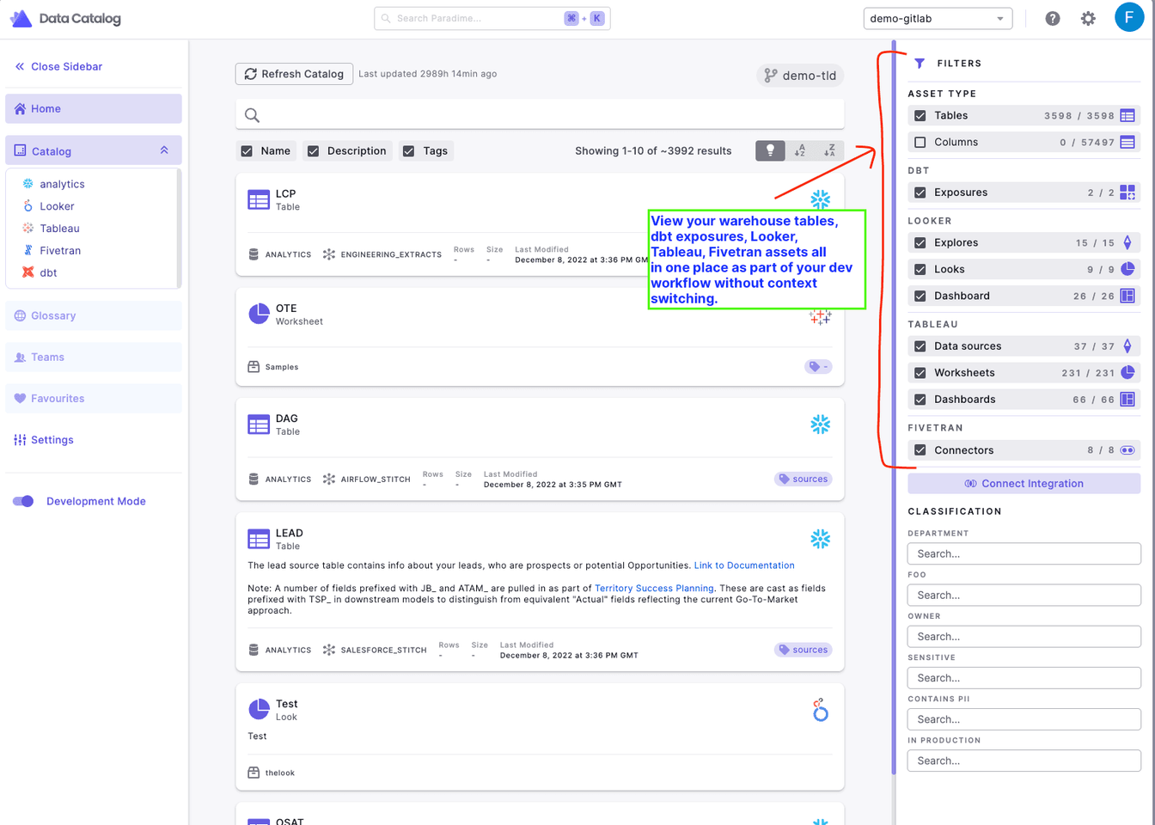Click the Paradime Data Catalog logo
This screenshot has width=1155, height=825.
tap(65, 18)
